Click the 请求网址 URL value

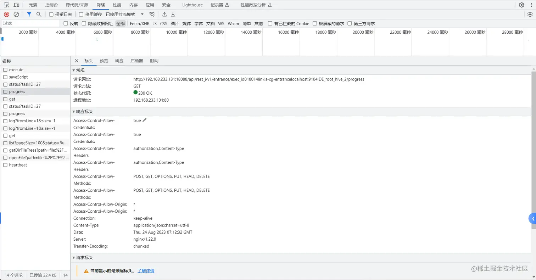249,79
